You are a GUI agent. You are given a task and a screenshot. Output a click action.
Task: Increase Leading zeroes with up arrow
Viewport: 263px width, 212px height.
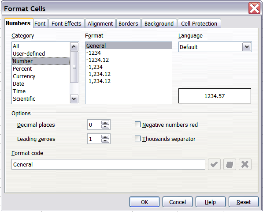click(x=105, y=137)
